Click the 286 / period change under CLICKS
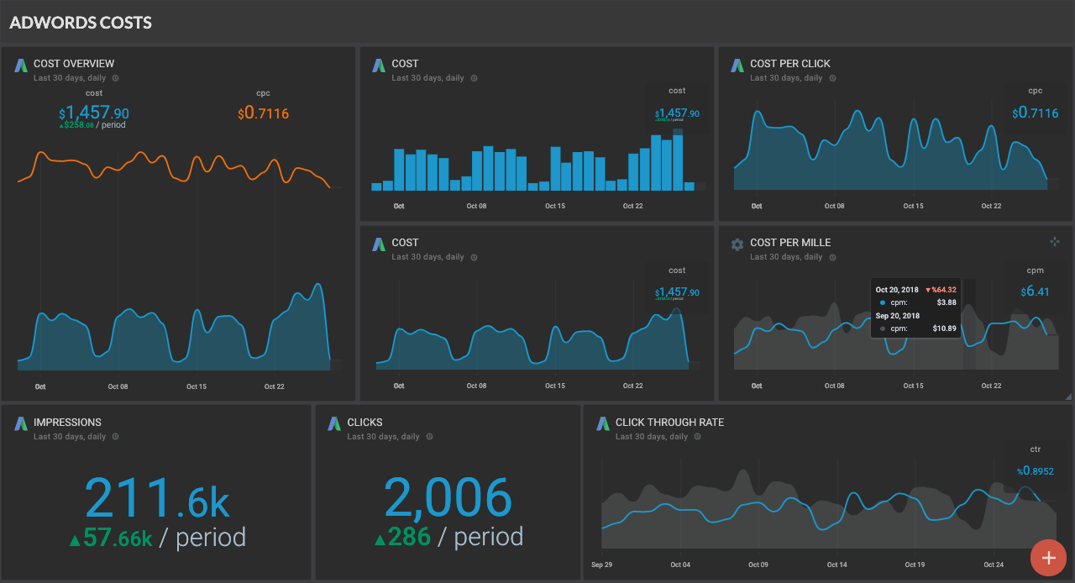This screenshot has width=1075, height=583. (x=448, y=537)
